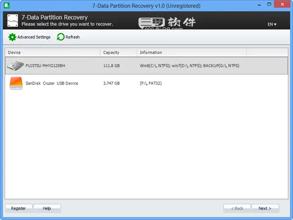
Task: Select the FUJITSU hard drive icon
Action: [x=16, y=66]
